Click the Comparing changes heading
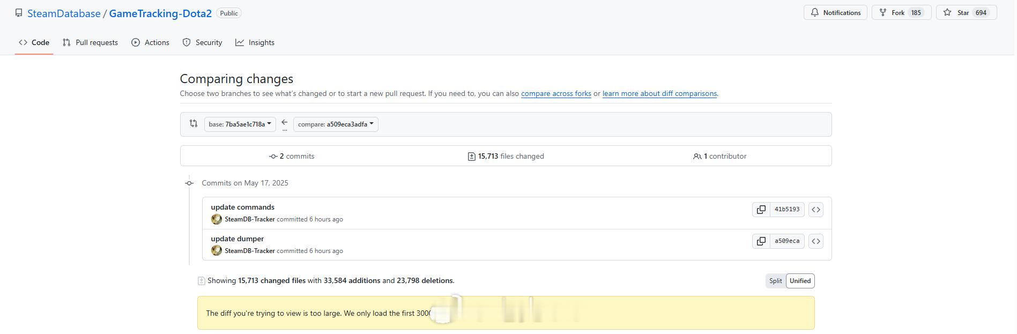The width and height of the screenshot is (1017, 334). point(236,79)
